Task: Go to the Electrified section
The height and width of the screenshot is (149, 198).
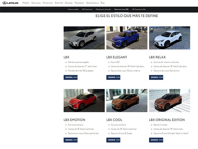Action: (59, 3)
